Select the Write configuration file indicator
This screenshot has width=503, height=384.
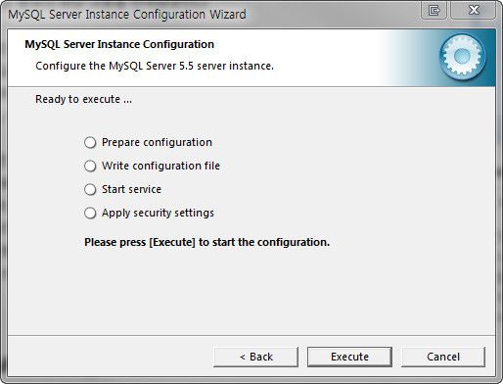tap(90, 166)
